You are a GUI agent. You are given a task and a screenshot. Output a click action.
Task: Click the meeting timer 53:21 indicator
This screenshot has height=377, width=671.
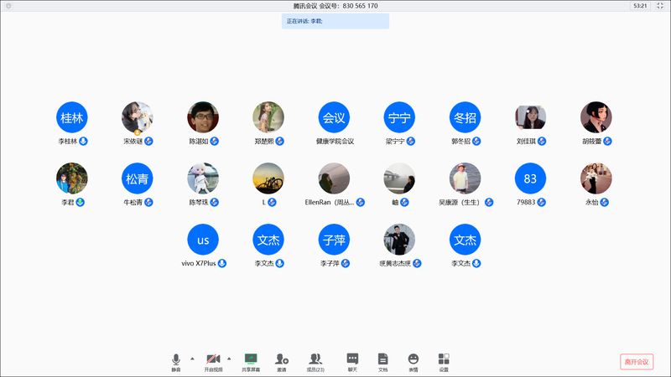[640, 6]
